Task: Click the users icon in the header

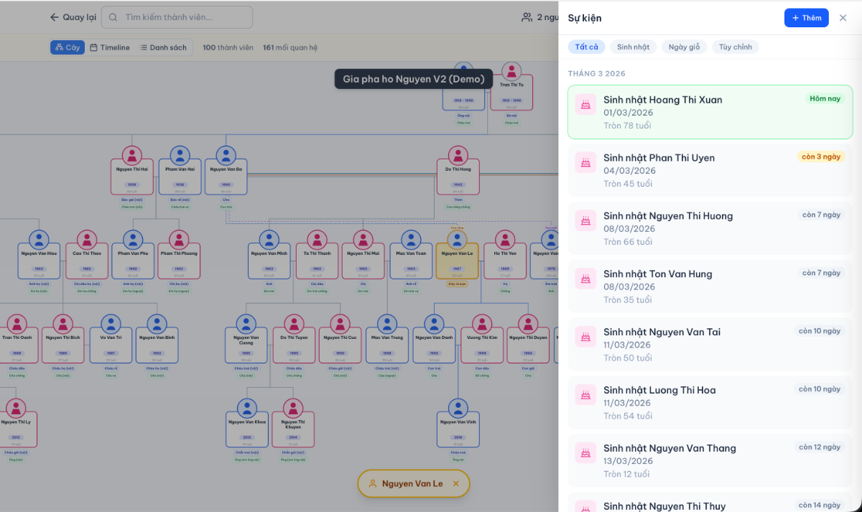Action: (x=527, y=17)
